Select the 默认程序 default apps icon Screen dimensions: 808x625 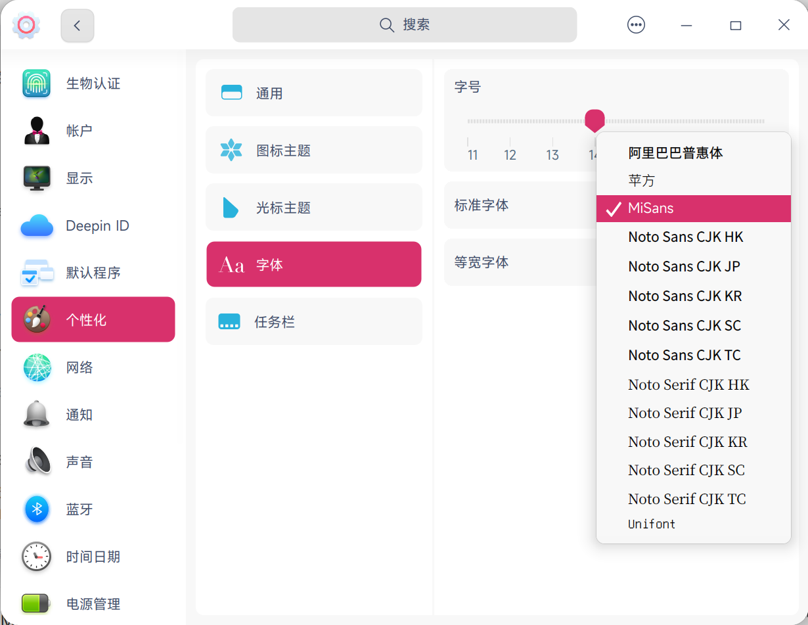pyautogui.click(x=36, y=272)
